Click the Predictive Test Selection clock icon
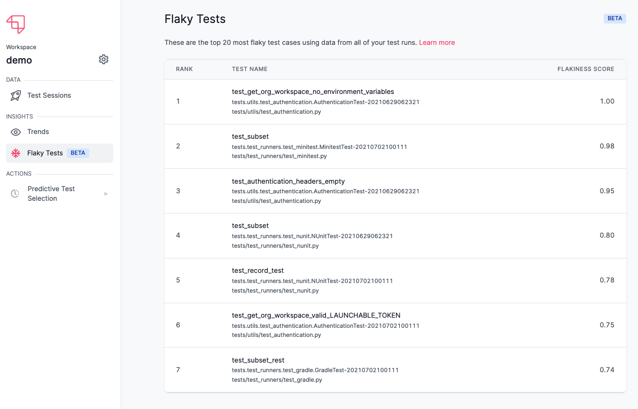 point(15,193)
